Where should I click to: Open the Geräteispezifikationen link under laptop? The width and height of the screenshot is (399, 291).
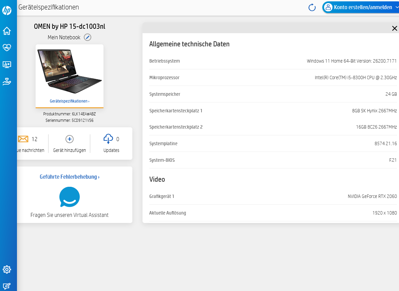pyautogui.click(x=70, y=101)
